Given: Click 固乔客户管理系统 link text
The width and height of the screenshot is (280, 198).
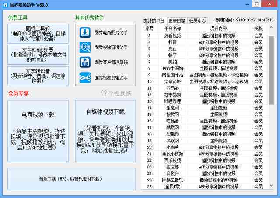Looking at the screenshot, I should click(111, 62).
